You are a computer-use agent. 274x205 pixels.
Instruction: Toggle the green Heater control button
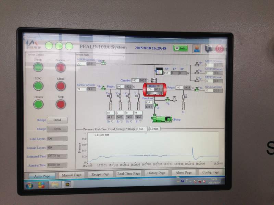tap(38, 104)
